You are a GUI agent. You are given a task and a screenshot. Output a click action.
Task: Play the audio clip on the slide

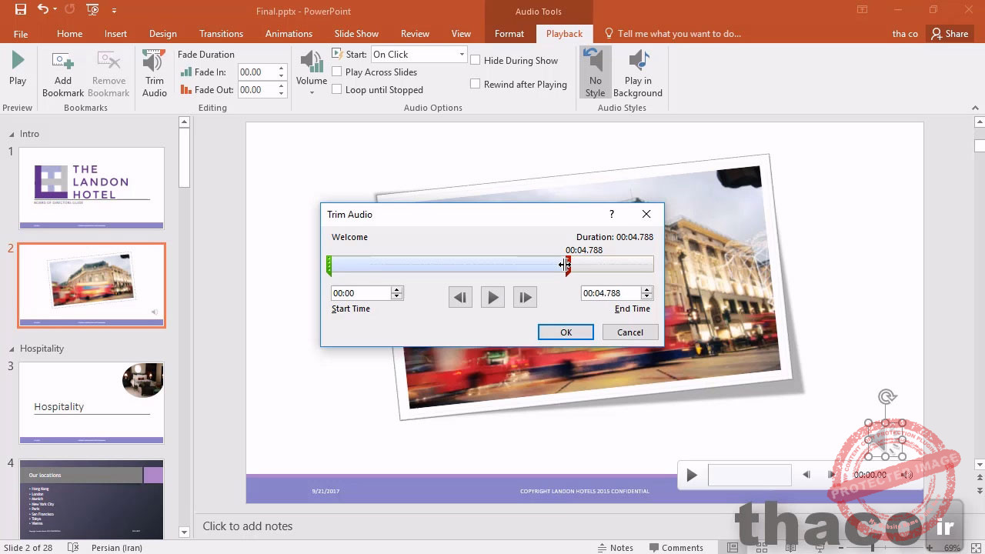pos(692,476)
